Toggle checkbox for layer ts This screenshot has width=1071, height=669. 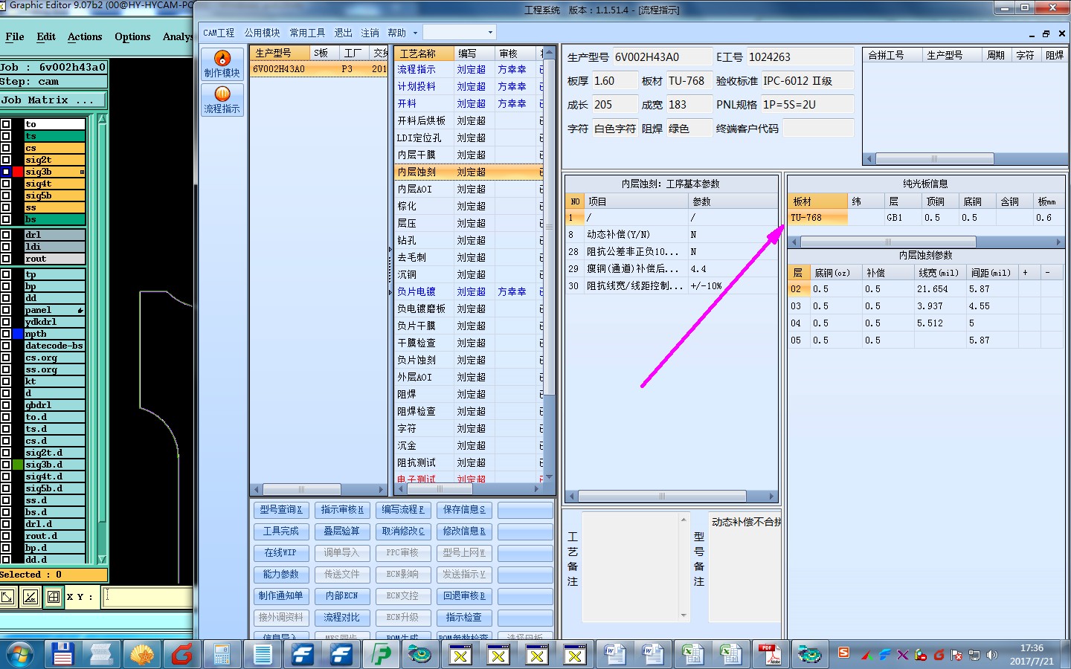pyautogui.click(x=6, y=136)
